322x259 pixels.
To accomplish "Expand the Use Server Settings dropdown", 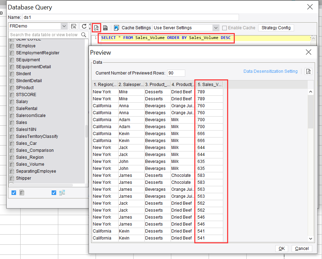I will point(216,28).
